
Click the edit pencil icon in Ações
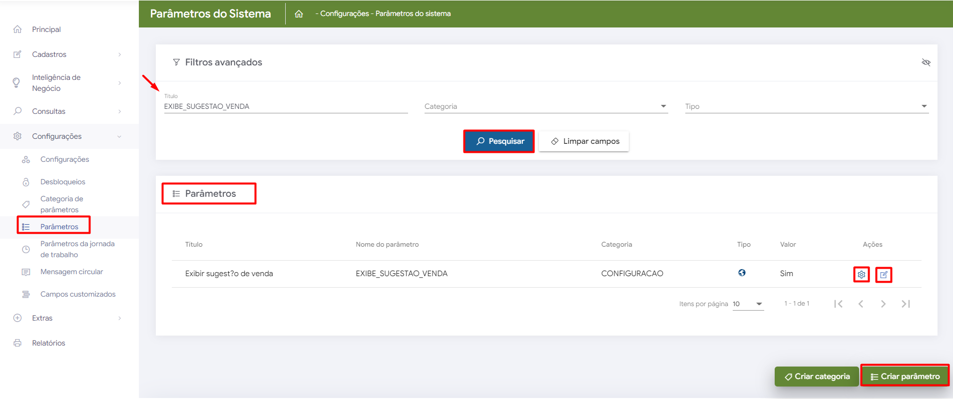[884, 274]
